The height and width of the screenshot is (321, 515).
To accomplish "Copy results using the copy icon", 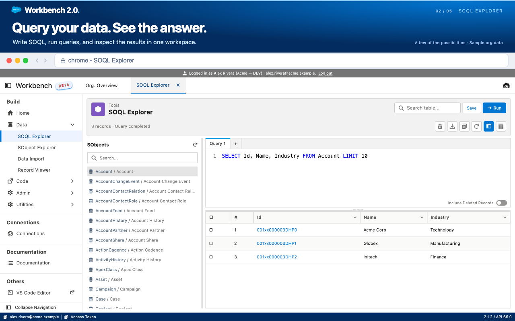I will point(464,126).
